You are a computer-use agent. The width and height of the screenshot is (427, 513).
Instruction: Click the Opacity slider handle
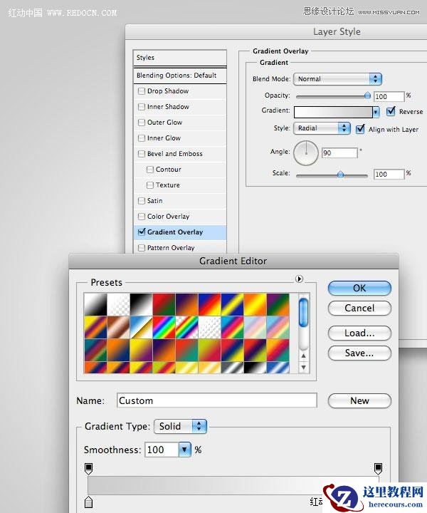click(367, 95)
